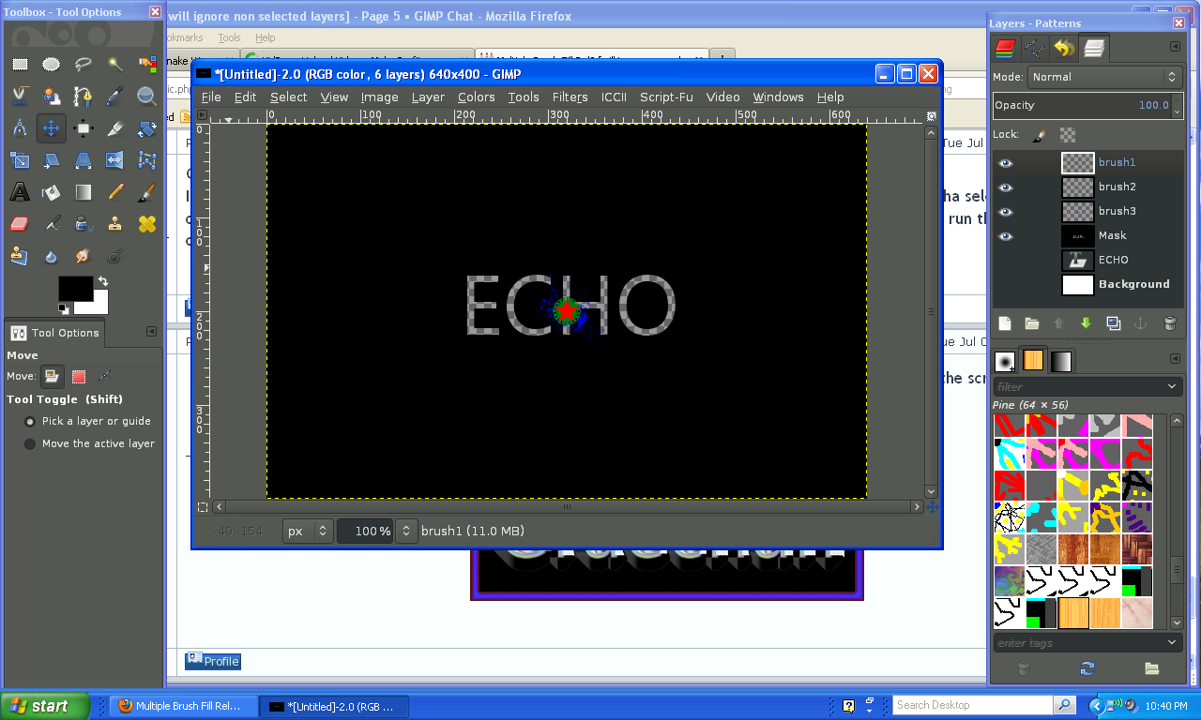This screenshot has width=1201, height=720.
Task: Select the Blend gradient tool
Action: (x=84, y=192)
